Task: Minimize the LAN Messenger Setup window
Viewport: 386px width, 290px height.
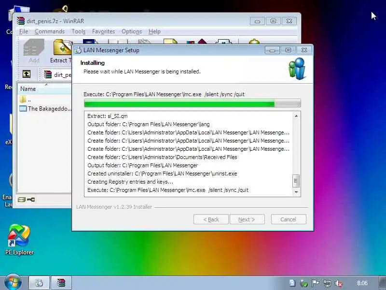Action: (x=272, y=50)
